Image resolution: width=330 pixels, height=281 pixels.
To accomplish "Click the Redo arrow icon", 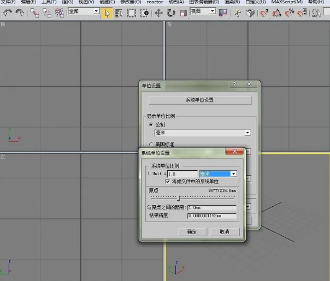I will click(x=20, y=13).
